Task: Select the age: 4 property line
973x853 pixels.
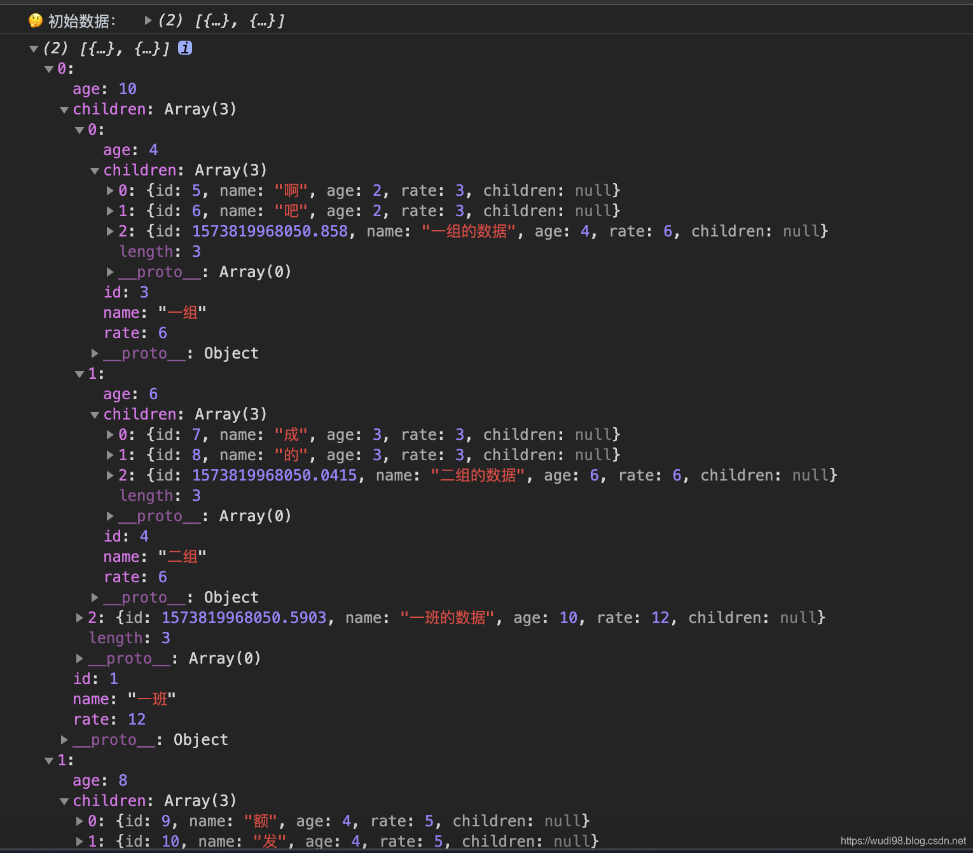Action: 130,150
